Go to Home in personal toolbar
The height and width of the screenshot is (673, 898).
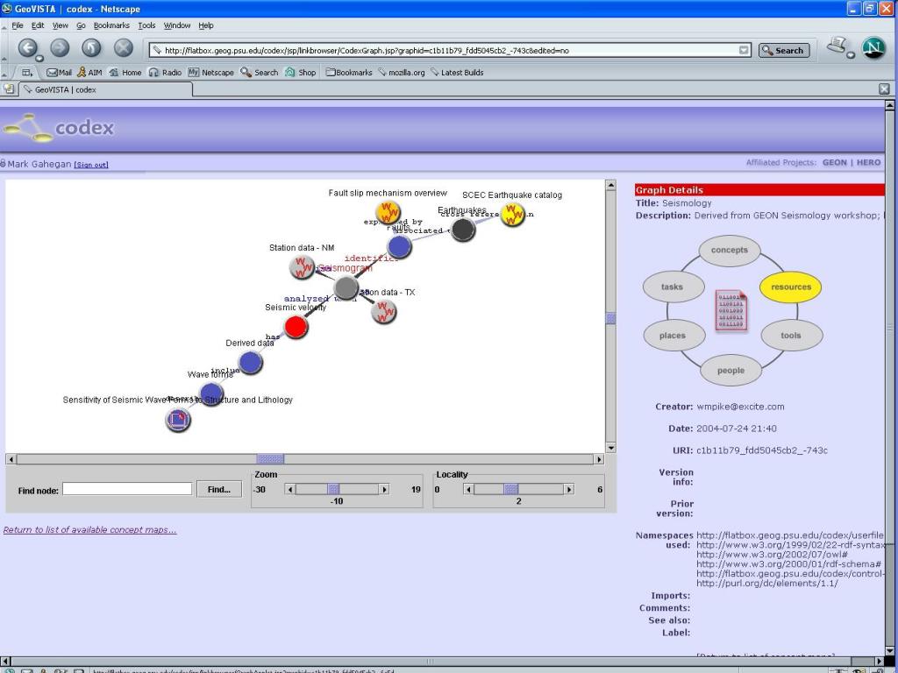(x=125, y=73)
